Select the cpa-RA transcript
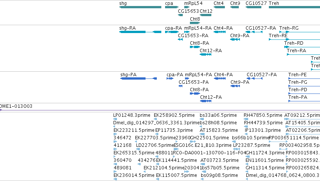320x181 pixels. click(x=172, y=32)
